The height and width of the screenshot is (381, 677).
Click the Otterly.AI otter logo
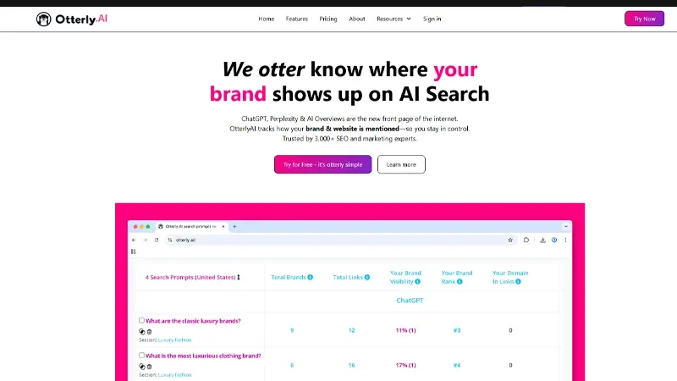coord(44,19)
